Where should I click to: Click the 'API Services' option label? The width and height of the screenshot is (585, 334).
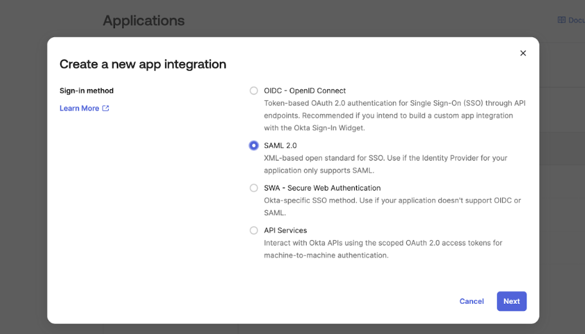click(285, 231)
